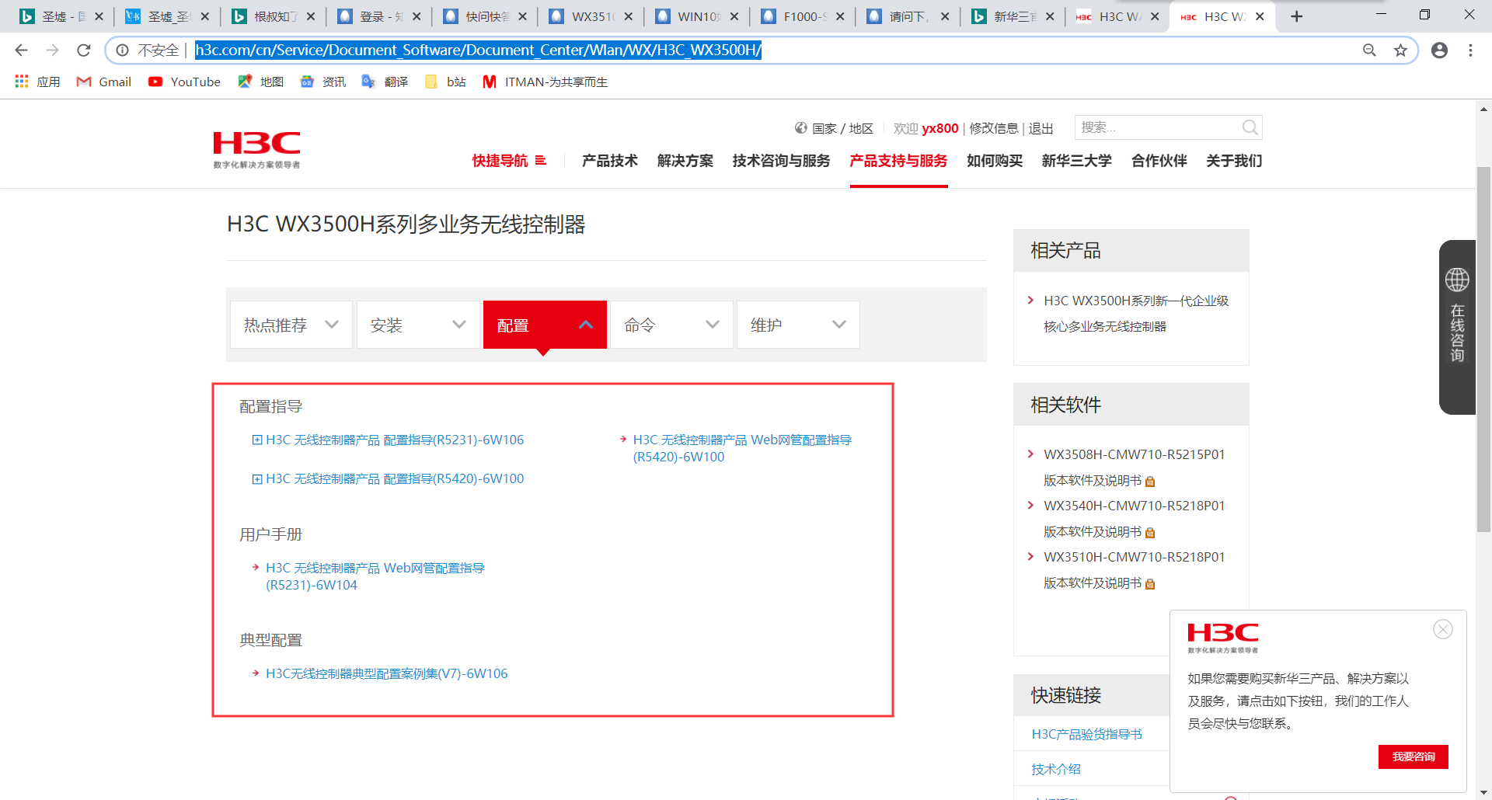Click the browser address bar URL
1492x800 pixels.
click(478, 50)
